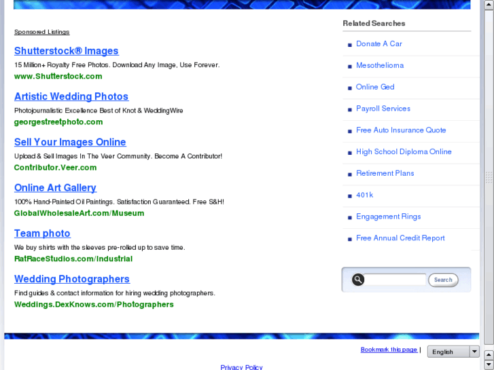
Task: Visit GlobalWholesaleArt.com/Museum URL
Action: point(79,213)
